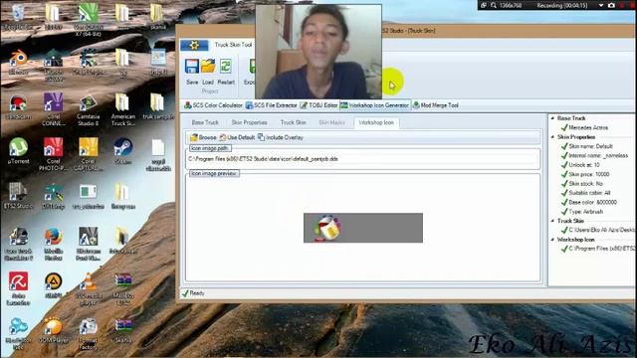Open the ETS2 Studio desktop shortcut
The image size is (637, 358).
[18, 196]
